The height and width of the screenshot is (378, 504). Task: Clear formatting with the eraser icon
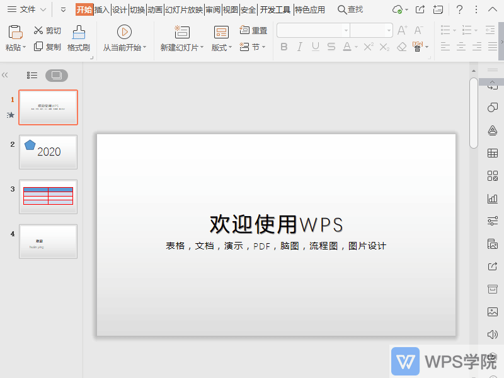point(402,46)
